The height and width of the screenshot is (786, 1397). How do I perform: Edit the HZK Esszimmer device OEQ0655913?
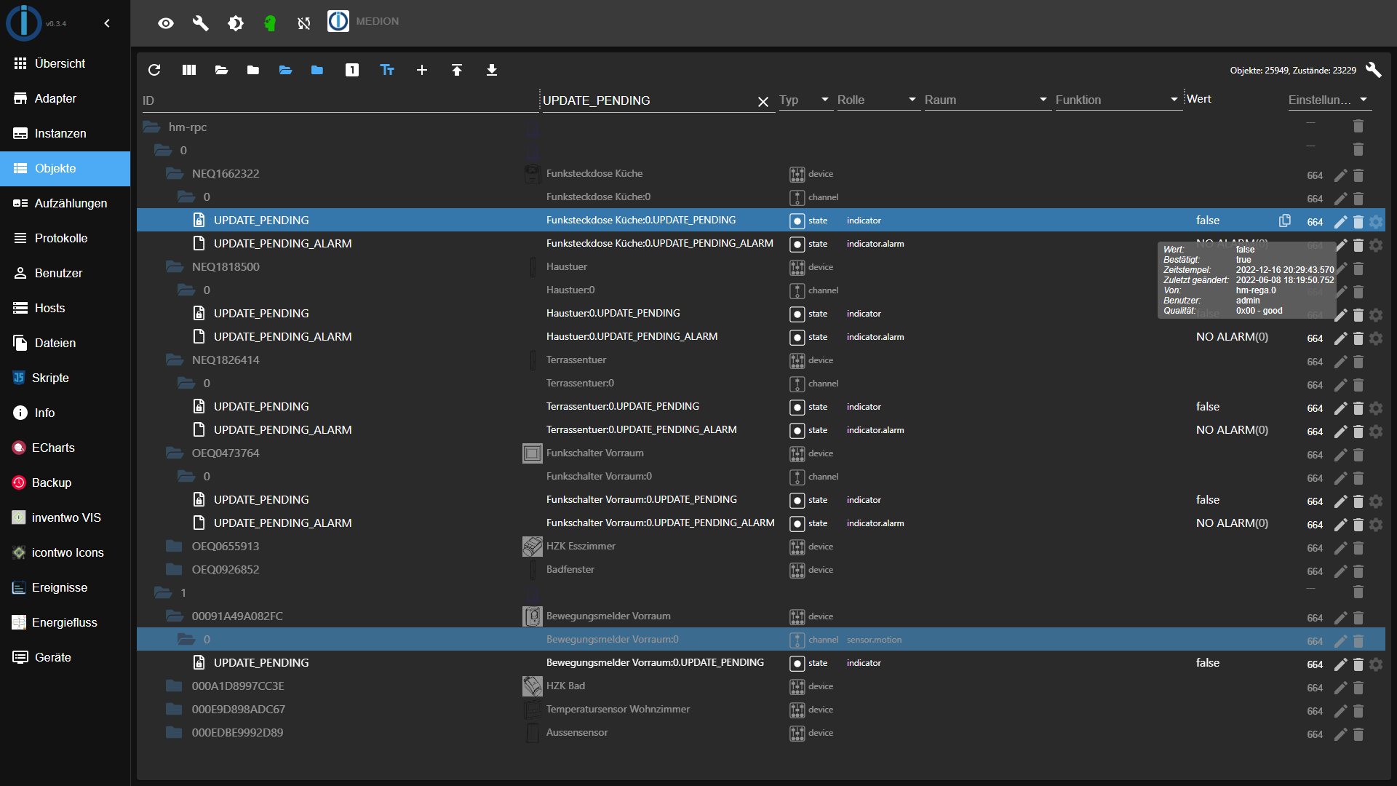pyautogui.click(x=1340, y=547)
